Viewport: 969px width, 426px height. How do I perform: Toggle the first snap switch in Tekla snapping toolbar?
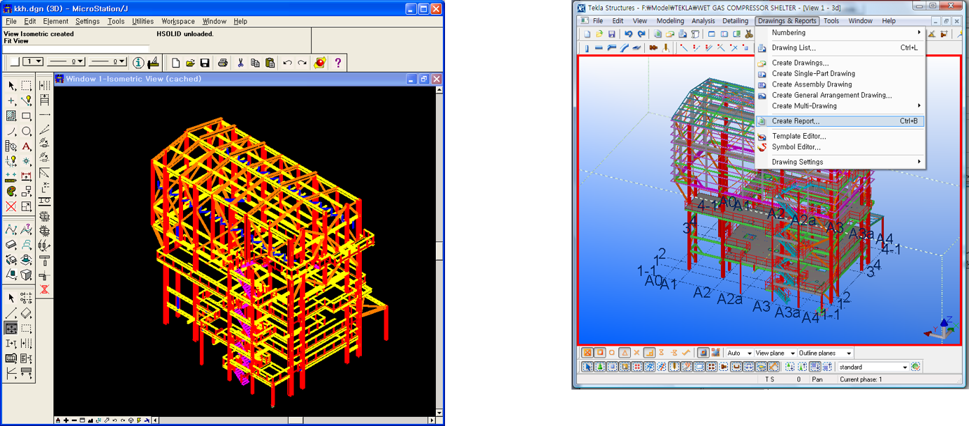pyautogui.click(x=588, y=353)
